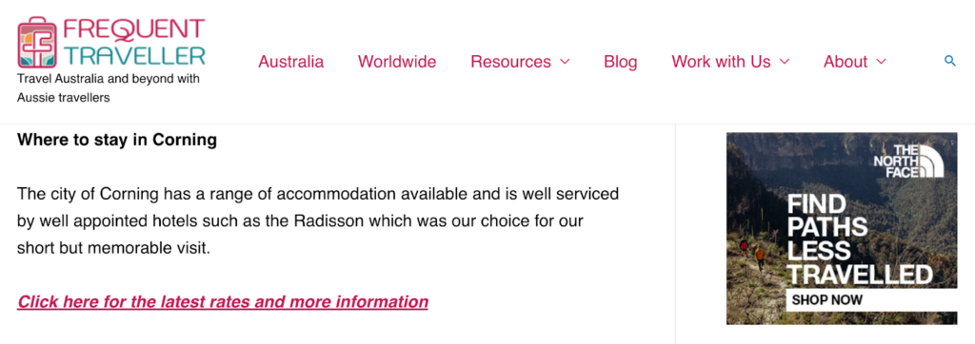Open the Work with Us menu label

(x=721, y=62)
